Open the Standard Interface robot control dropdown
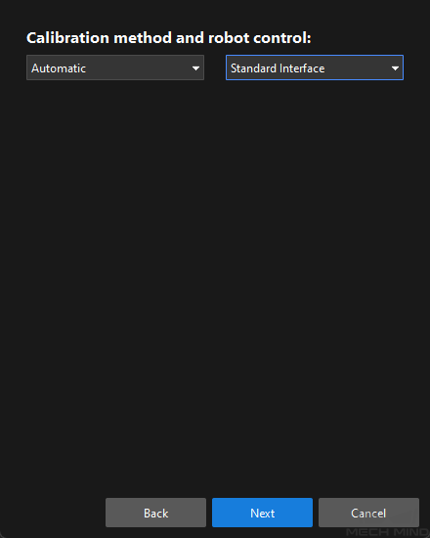430x538 pixels. [x=315, y=67]
